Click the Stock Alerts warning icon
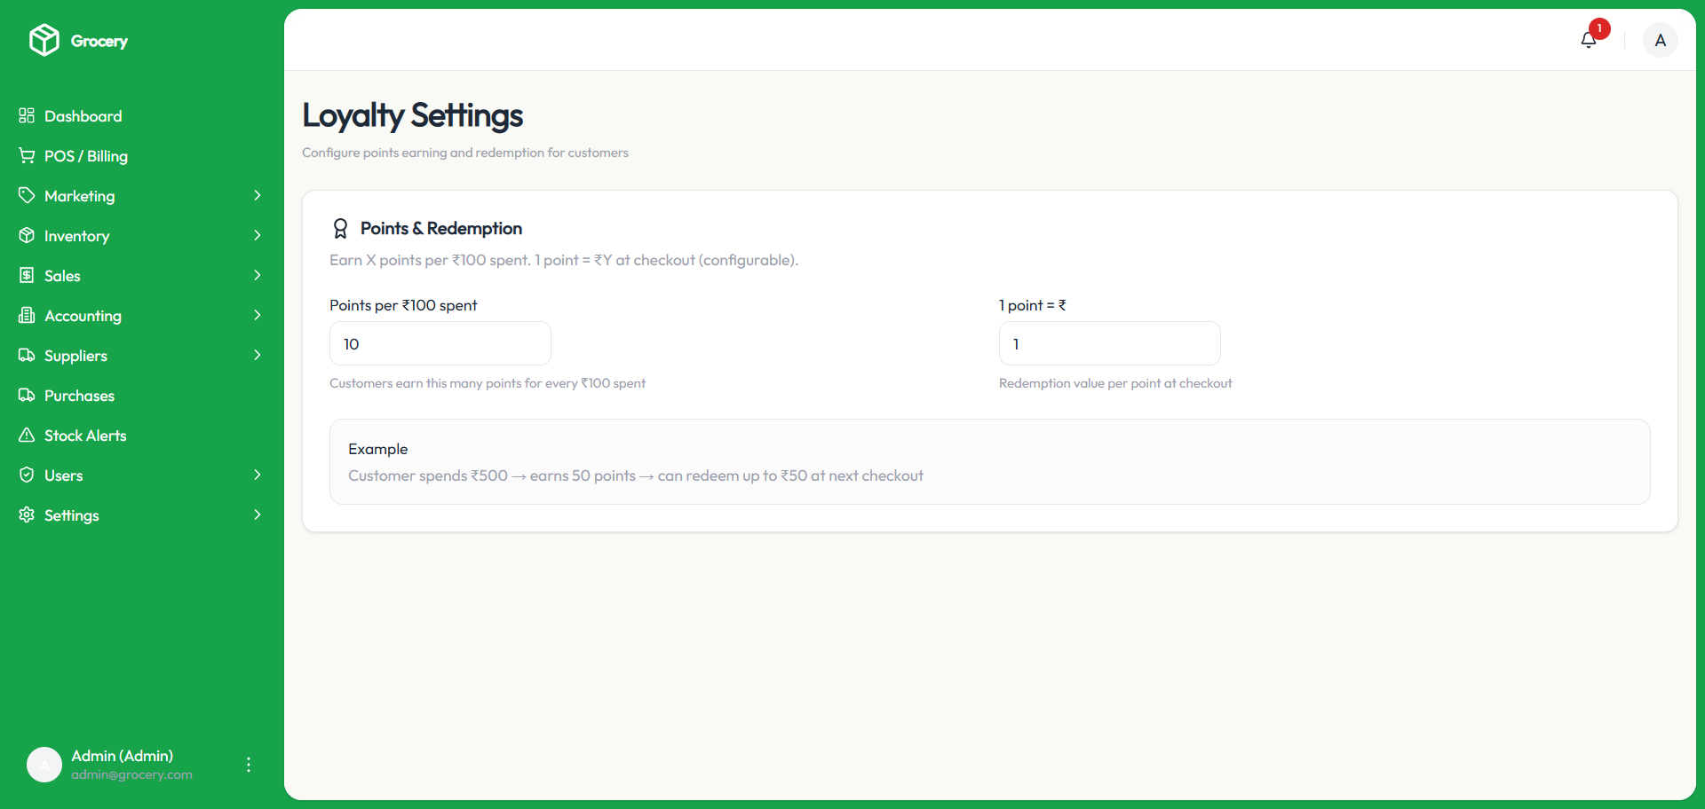This screenshot has width=1705, height=809. pos(27,435)
